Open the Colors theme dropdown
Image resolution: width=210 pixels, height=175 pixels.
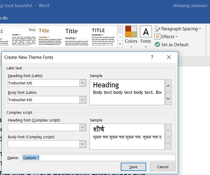pyautogui.click(x=131, y=37)
